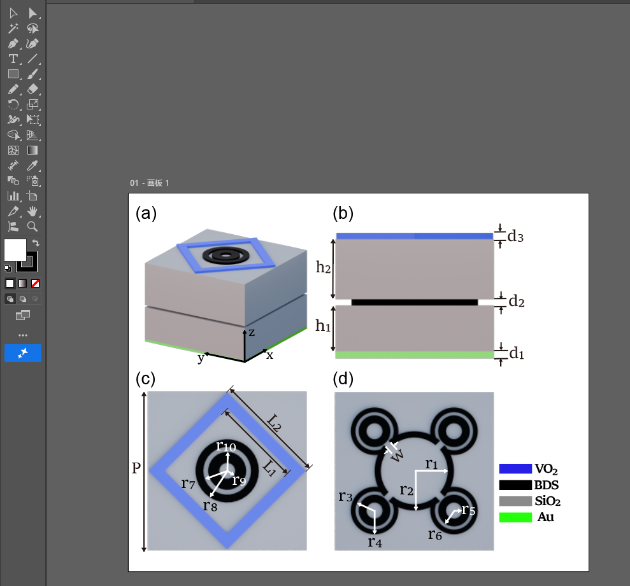Enable Draw Normal mode
Screen dimensions: 630x586
pyautogui.click(x=10, y=299)
